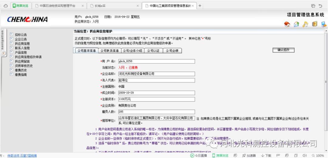
Task: Open a new browser tab with plus
Action: click(200, 6)
